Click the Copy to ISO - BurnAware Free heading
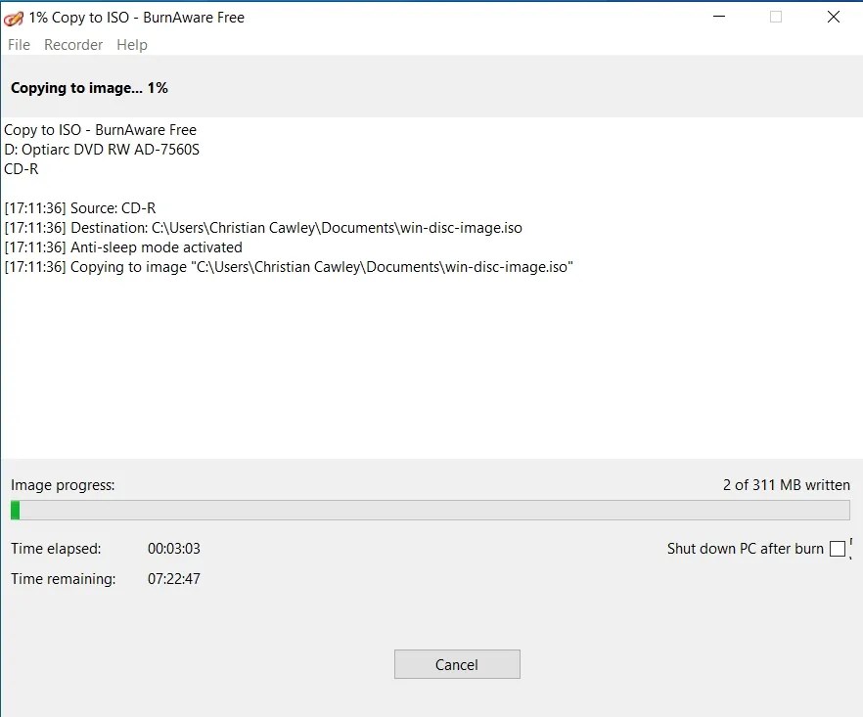This screenshot has height=717, width=863. pos(101,129)
